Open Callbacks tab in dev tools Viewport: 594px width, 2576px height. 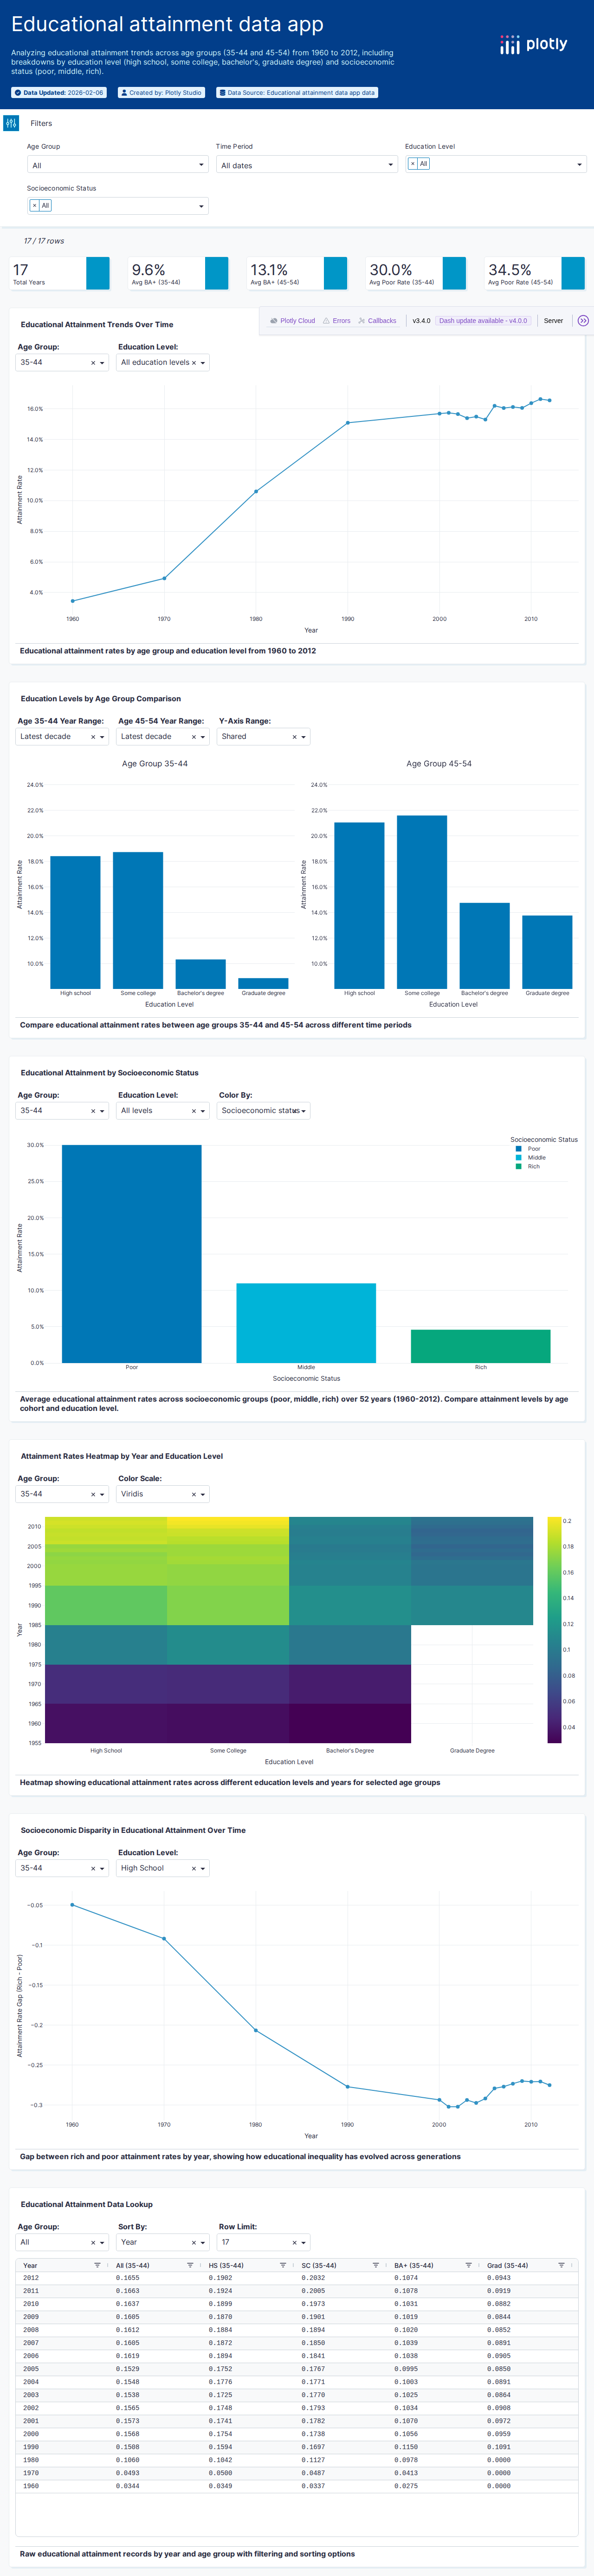[376, 321]
